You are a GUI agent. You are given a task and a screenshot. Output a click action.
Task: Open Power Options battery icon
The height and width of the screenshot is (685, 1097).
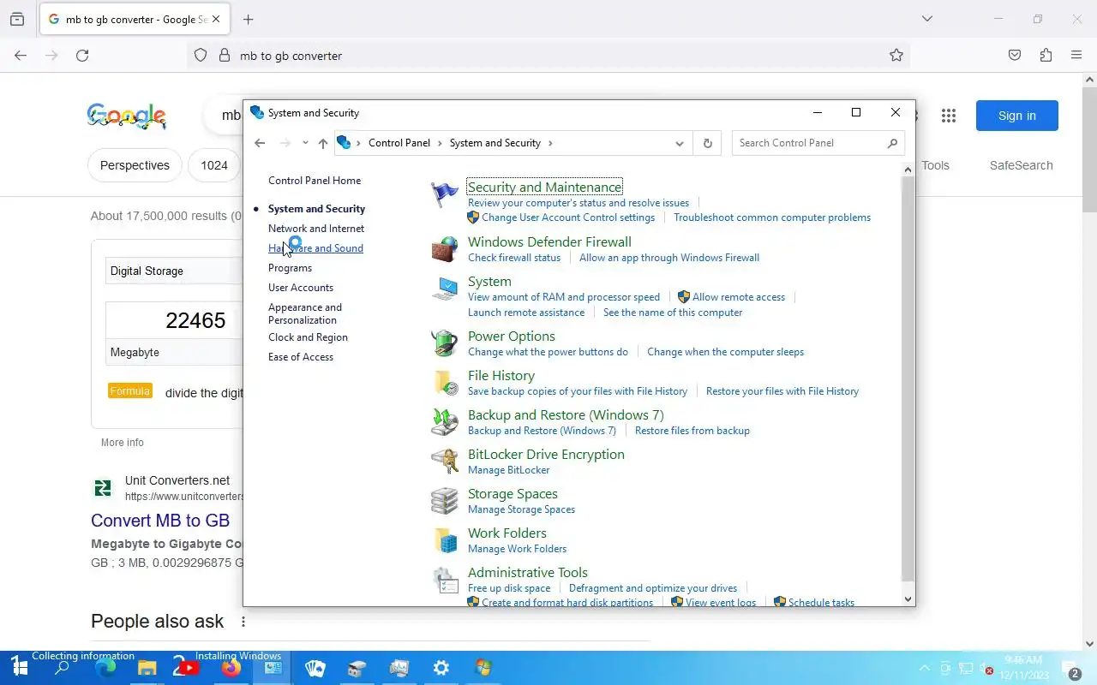click(445, 343)
